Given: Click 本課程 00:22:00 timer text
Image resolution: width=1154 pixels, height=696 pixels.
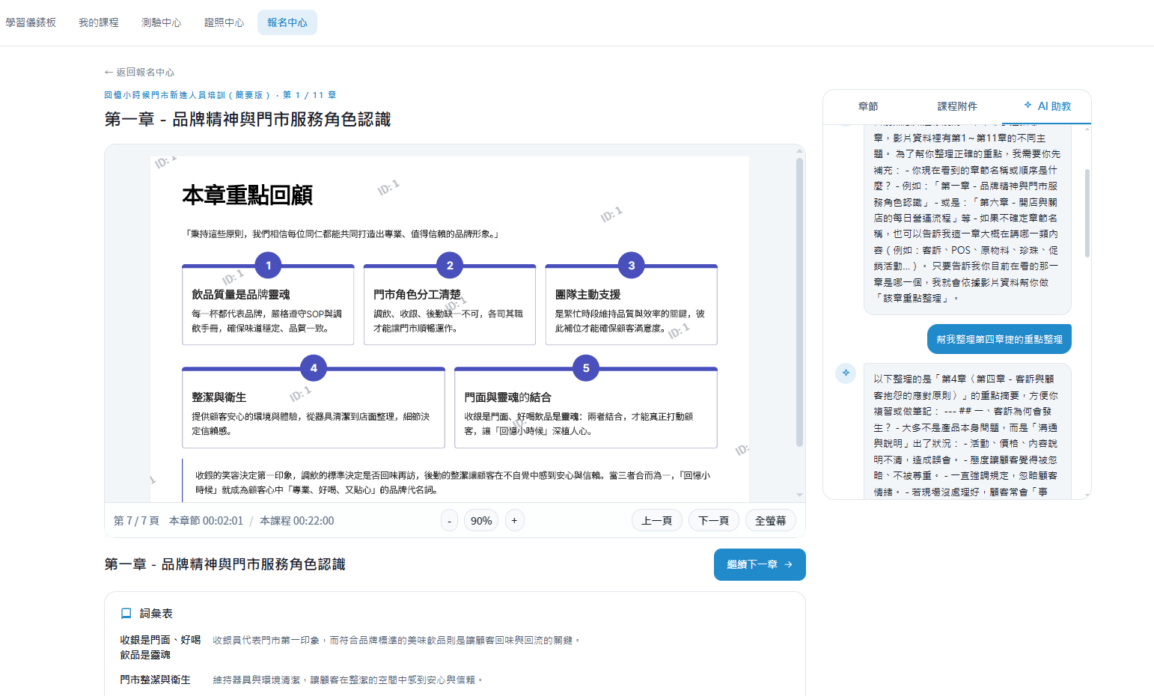Looking at the screenshot, I should (x=297, y=521).
